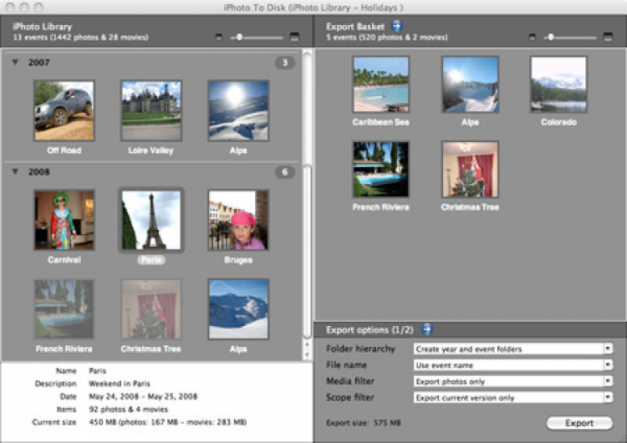Click the 'Export options (1/2)' header text
The width and height of the screenshot is (627, 443).
(x=370, y=329)
